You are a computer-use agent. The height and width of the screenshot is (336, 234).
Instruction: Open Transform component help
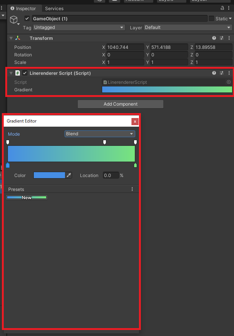(x=214, y=38)
